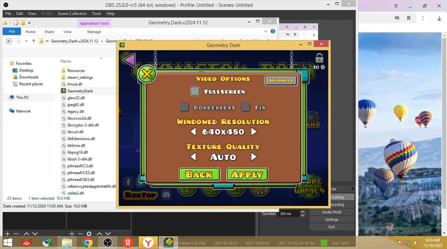The height and width of the screenshot is (249, 447).
Task: Toggle the Fix checkbox
Action: 246,107
